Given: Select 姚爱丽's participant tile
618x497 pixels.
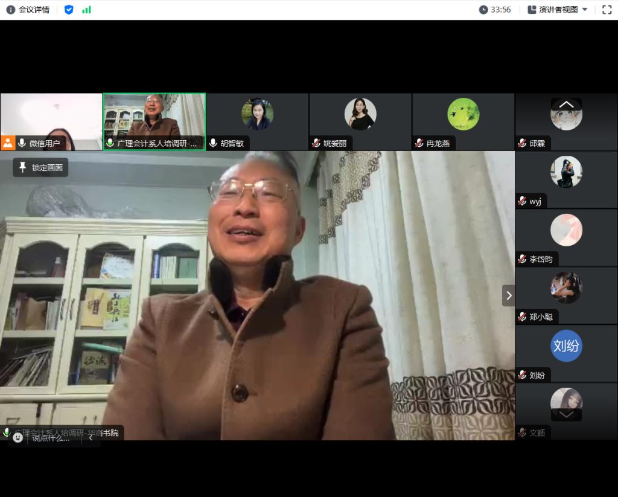Looking at the screenshot, I should coord(360,121).
